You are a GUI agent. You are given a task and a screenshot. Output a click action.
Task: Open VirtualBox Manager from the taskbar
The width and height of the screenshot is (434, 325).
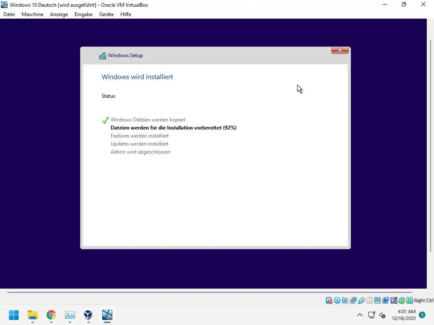(x=88, y=315)
